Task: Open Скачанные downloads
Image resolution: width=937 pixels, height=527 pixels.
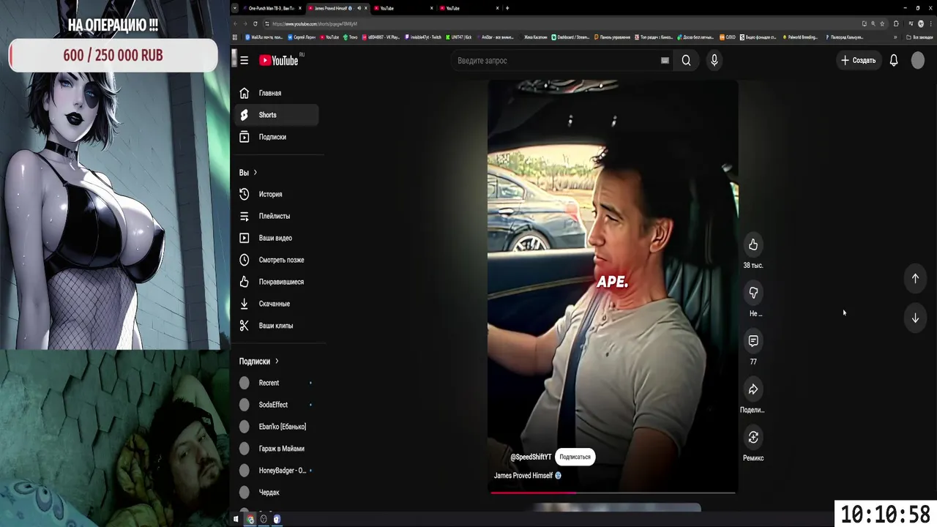Action: 277,304
